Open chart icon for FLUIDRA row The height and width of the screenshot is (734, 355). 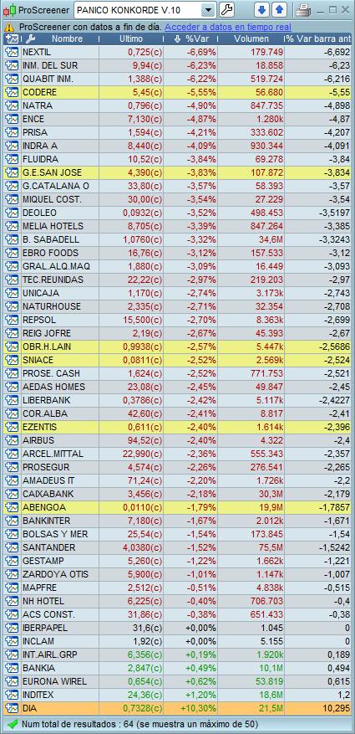tap(11, 159)
